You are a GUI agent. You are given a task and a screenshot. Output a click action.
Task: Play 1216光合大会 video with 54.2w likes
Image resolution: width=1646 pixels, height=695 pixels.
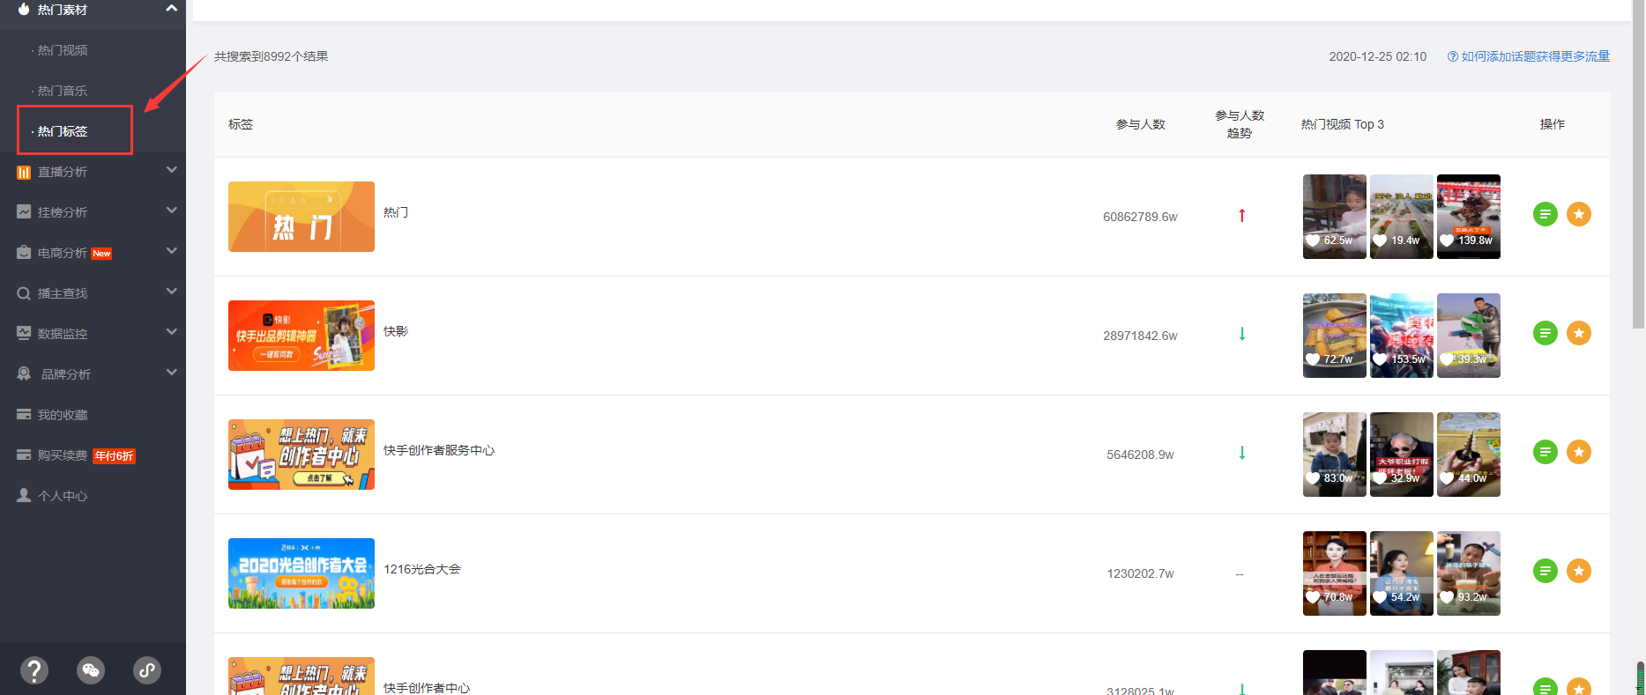1402,573
